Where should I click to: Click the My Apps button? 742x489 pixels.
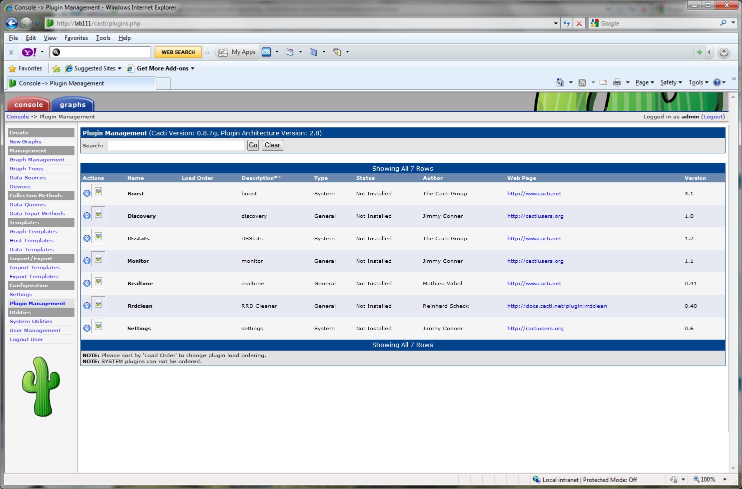click(237, 52)
